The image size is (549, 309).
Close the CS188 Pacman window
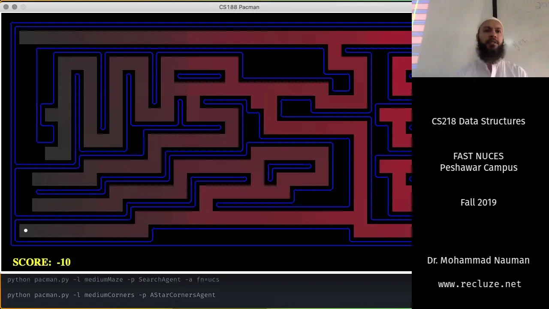[6, 7]
